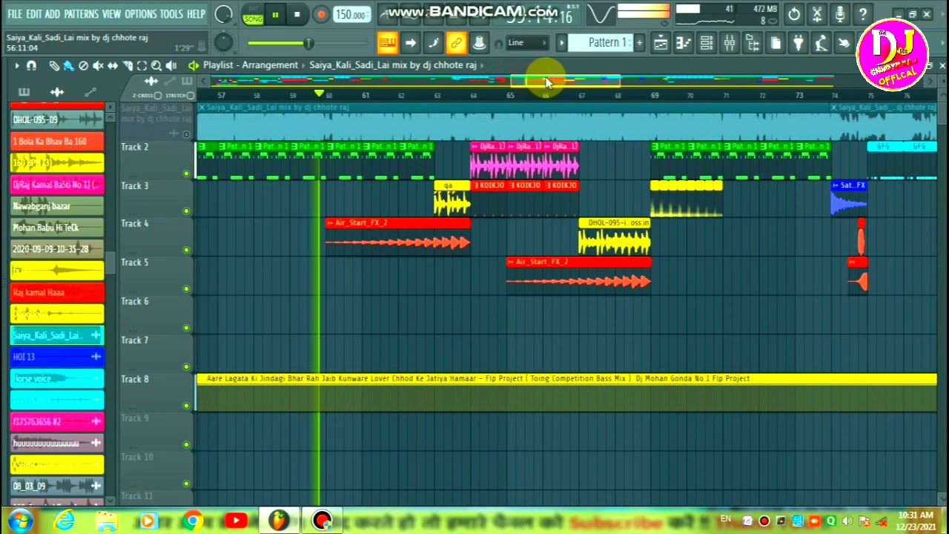Viewport: 949px width, 534px height.
Task: Select the Select tool in playlist
Action: (x=142, y=65)
